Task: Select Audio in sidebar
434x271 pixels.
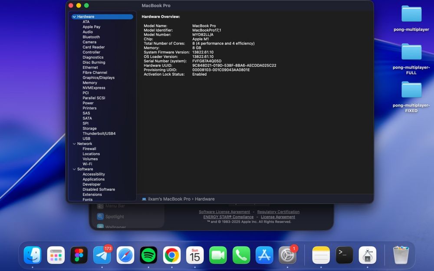Action: tap(88, 32)
